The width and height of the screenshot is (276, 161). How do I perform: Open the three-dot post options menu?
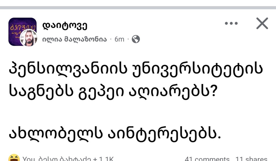coord(231,24)
